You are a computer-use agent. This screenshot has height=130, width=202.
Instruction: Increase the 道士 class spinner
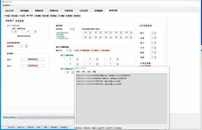pos(155,42)
